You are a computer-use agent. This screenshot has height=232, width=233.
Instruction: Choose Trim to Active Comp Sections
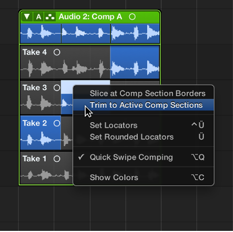point(144,105)
